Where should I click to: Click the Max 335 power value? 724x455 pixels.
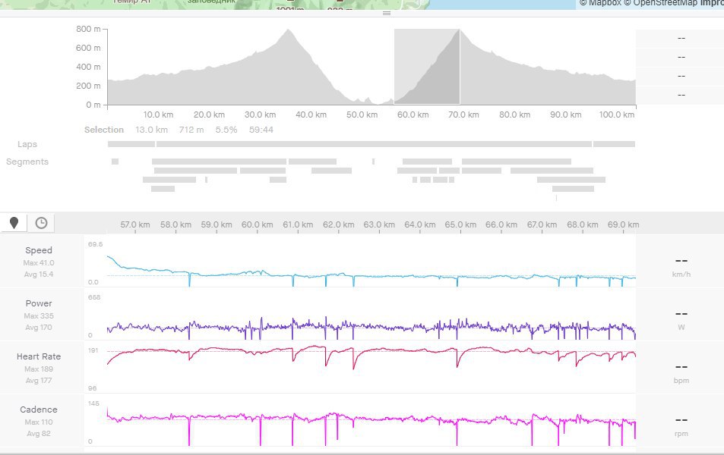[x=39, y=315]
